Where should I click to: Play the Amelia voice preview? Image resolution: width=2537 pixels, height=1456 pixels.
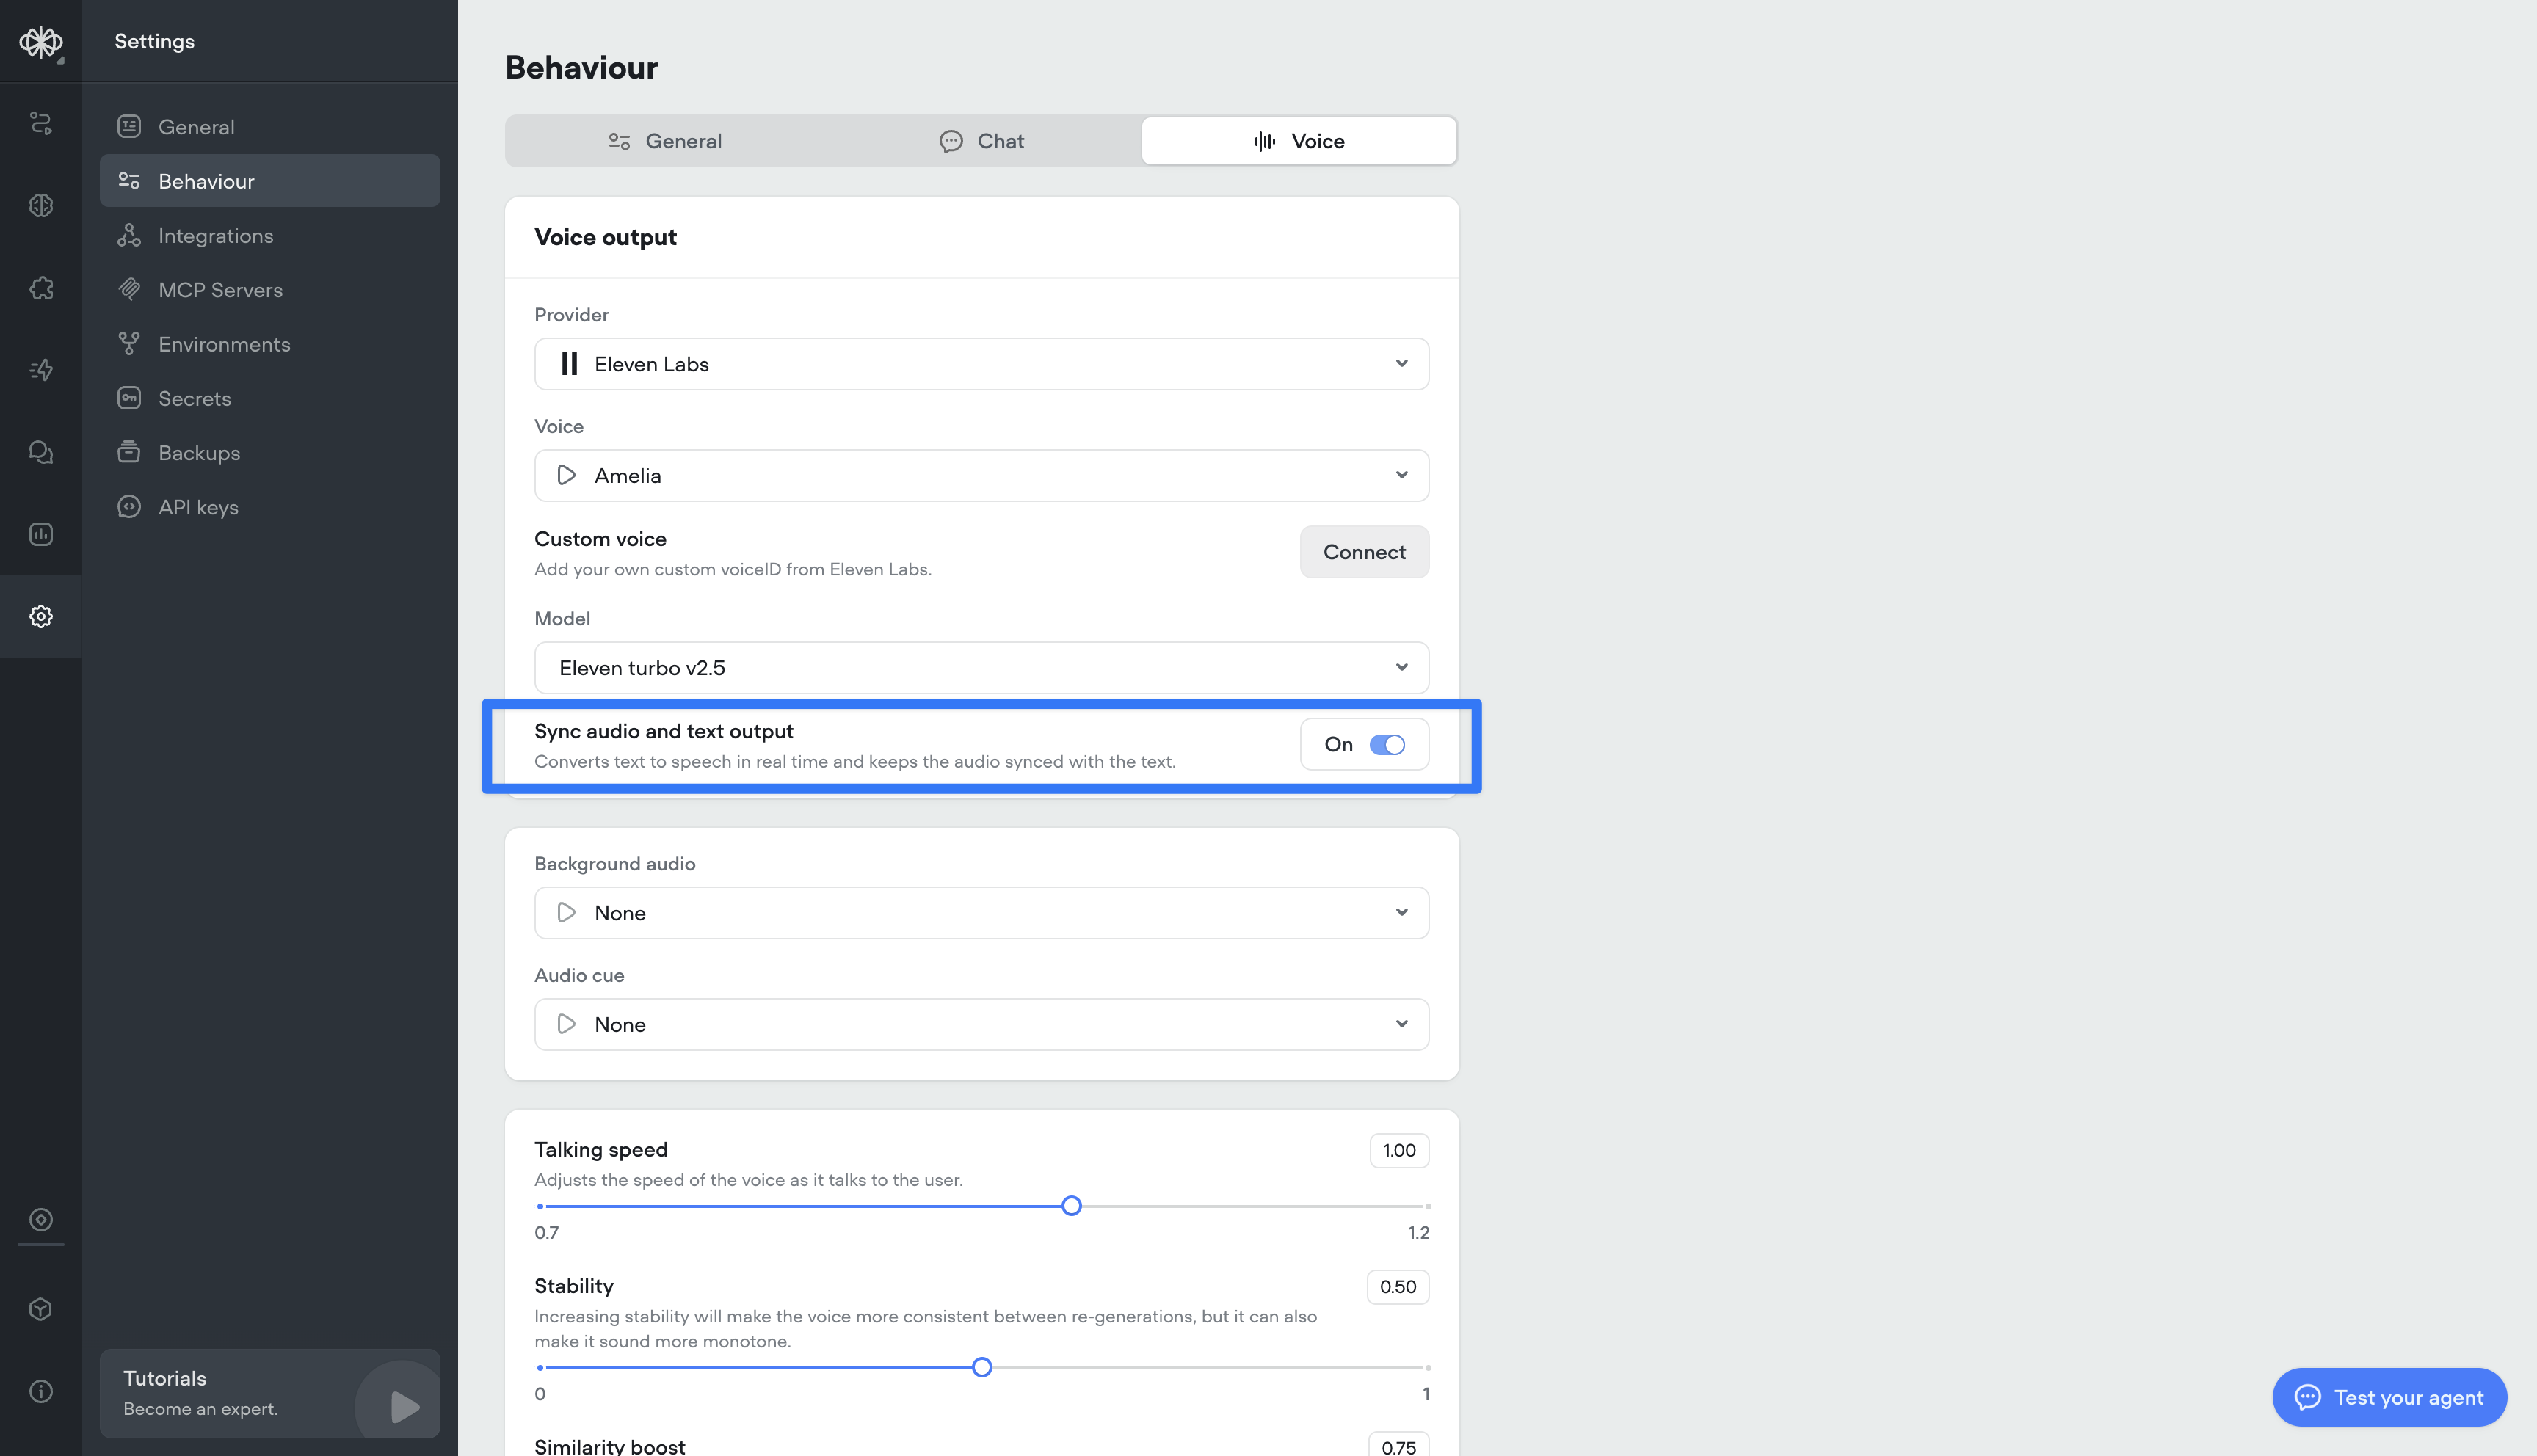coord(566,475)
